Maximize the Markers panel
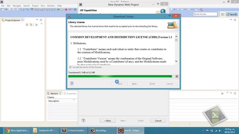The image size is (239, 134). pyautogui.click(x=235, y=93)
